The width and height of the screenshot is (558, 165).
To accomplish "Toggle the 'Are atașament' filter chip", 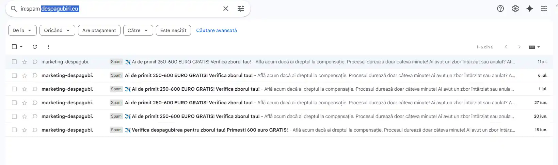I will pos(99,30).
